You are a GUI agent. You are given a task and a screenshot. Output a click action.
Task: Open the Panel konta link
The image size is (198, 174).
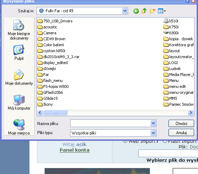click(x=74, y=150)
